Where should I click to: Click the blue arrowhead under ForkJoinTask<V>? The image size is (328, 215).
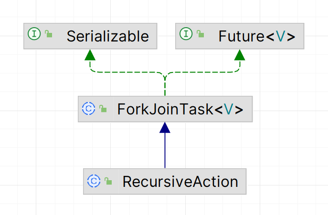[x=165, y=128]
